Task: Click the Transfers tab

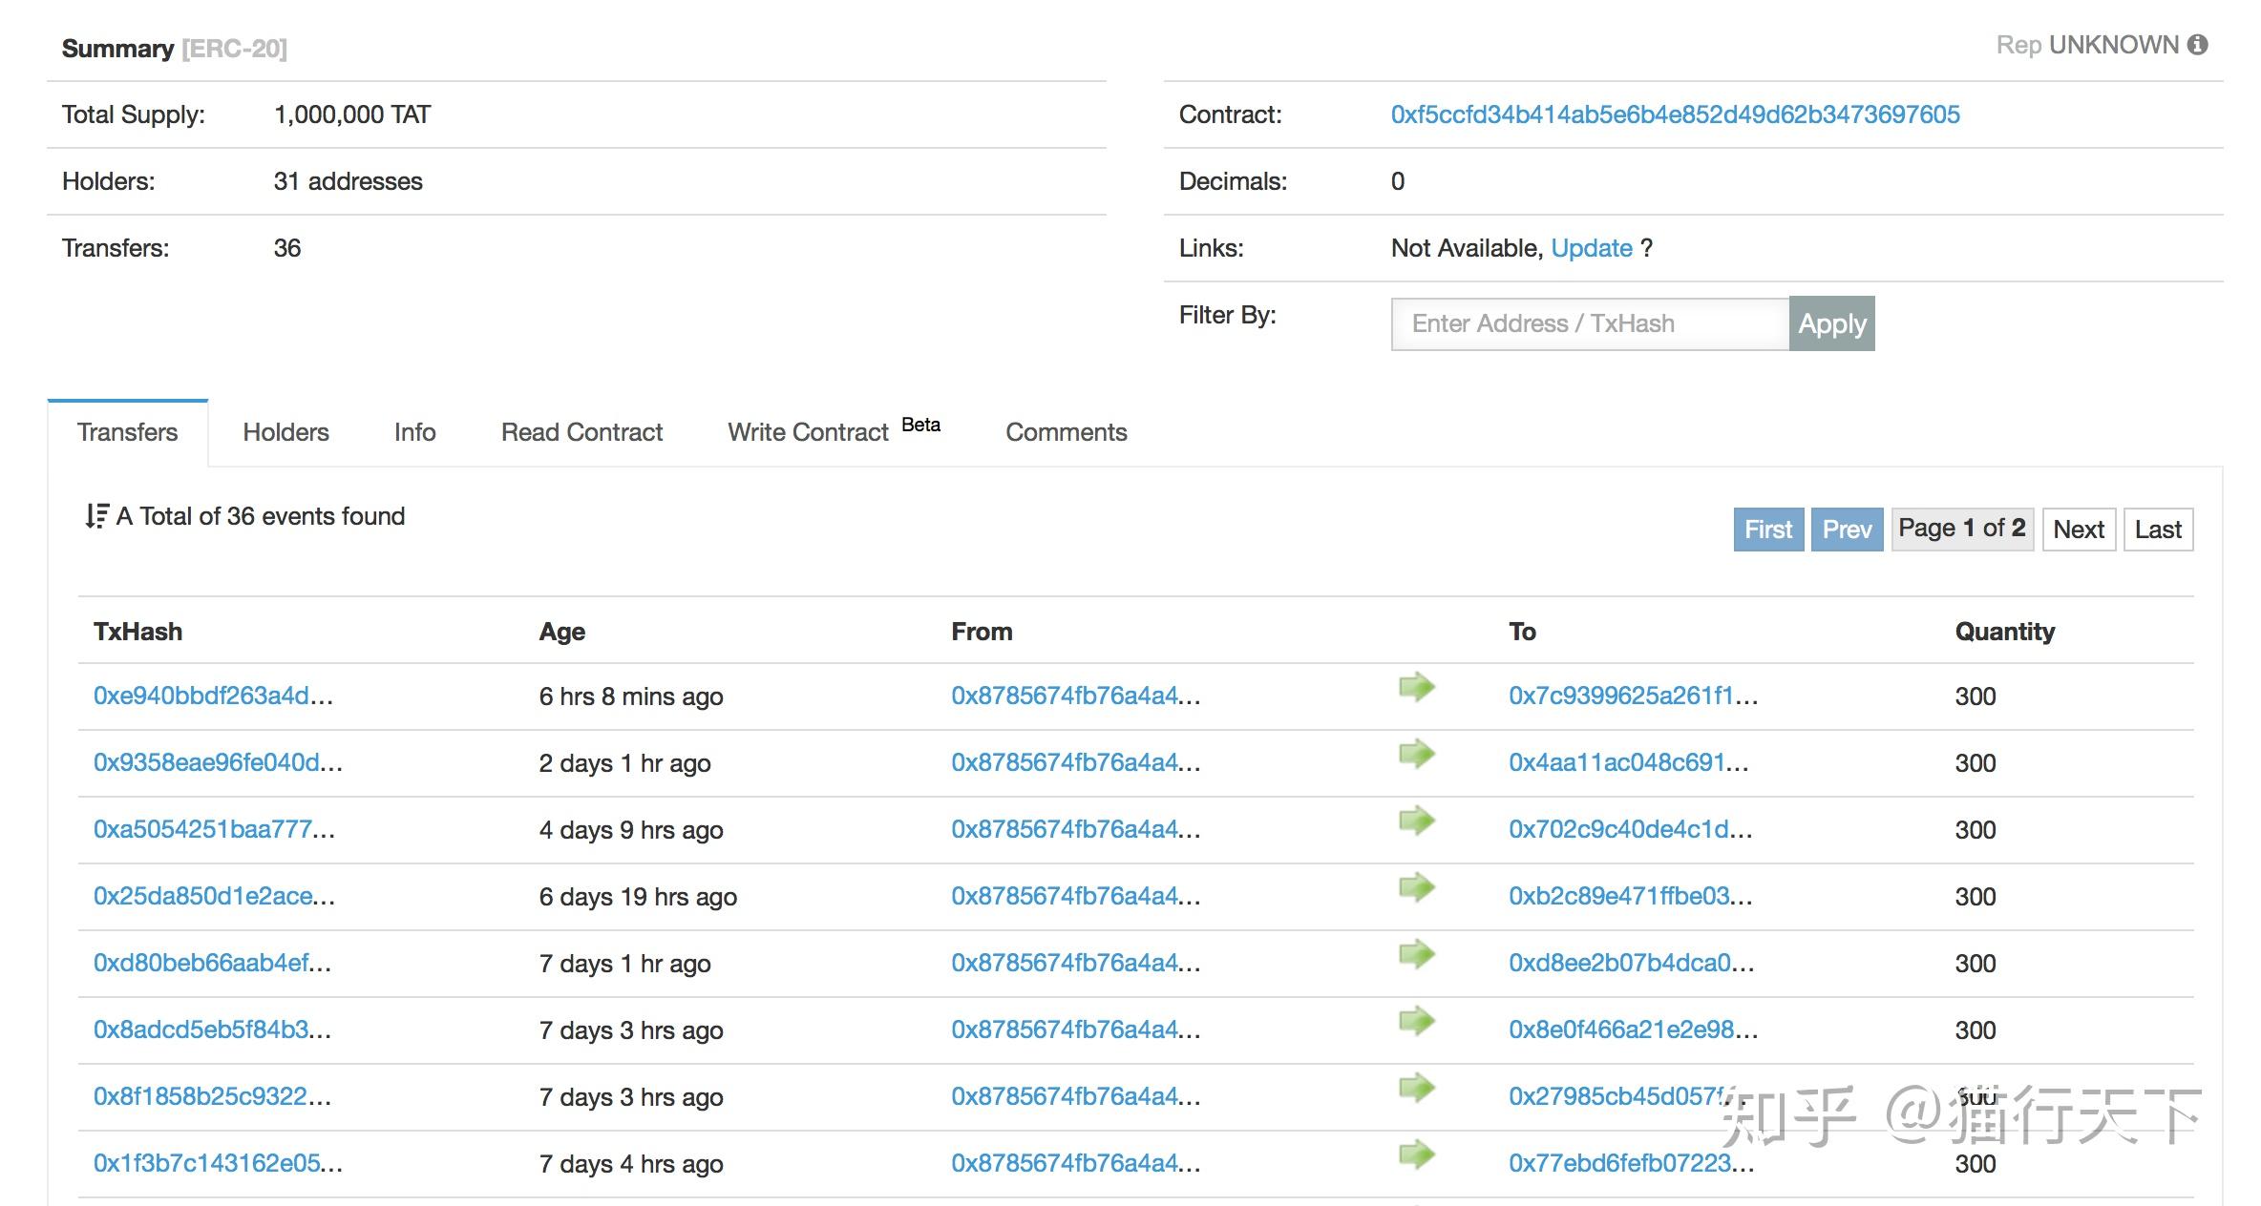Action: pyautogui.click(x=127, y=432)
